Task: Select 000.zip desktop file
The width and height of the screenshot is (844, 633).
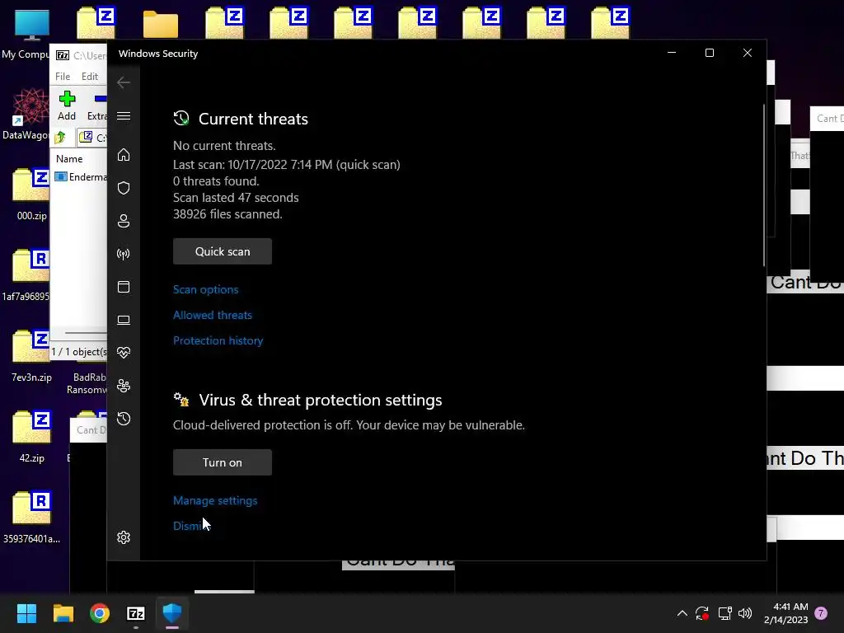Action: coord(32,195)
